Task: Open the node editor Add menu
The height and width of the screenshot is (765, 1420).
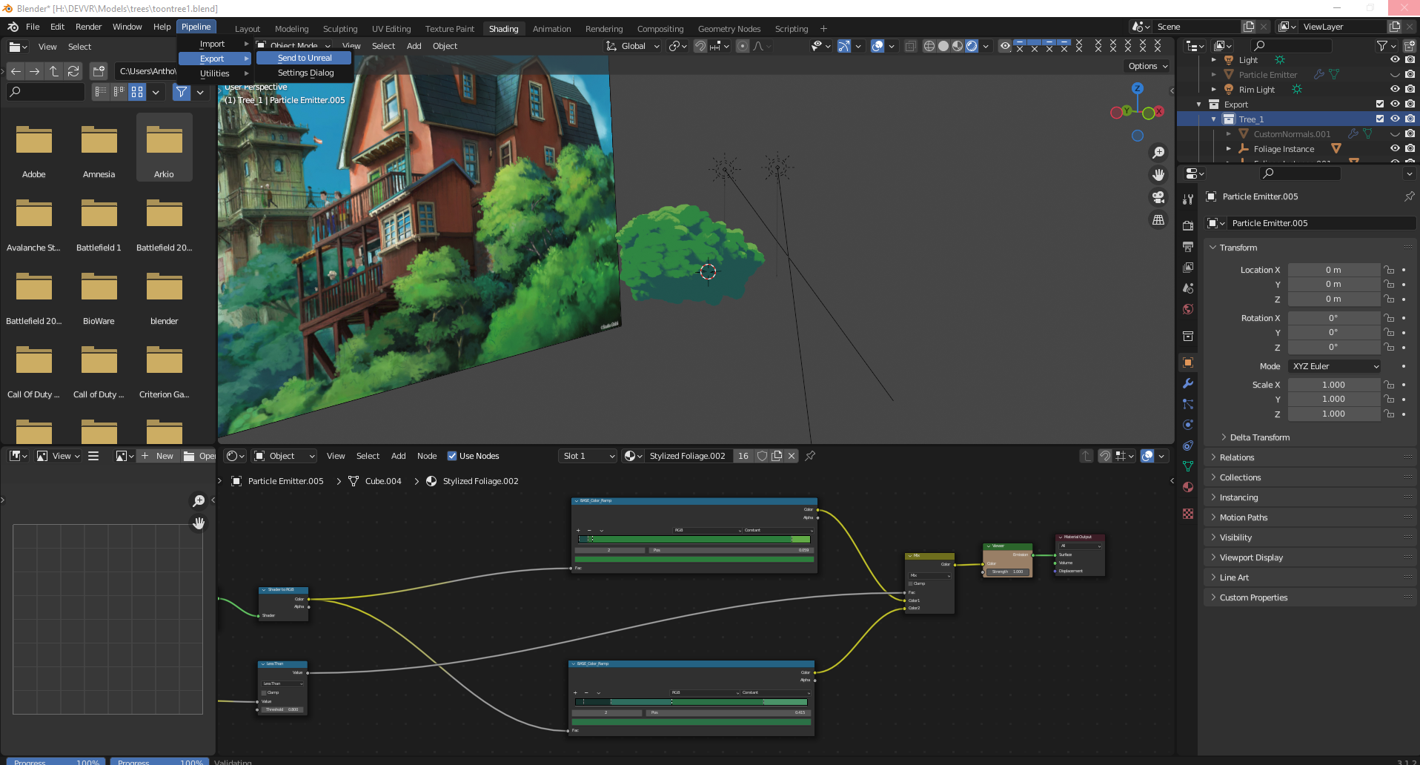Action: coord(398,456)
